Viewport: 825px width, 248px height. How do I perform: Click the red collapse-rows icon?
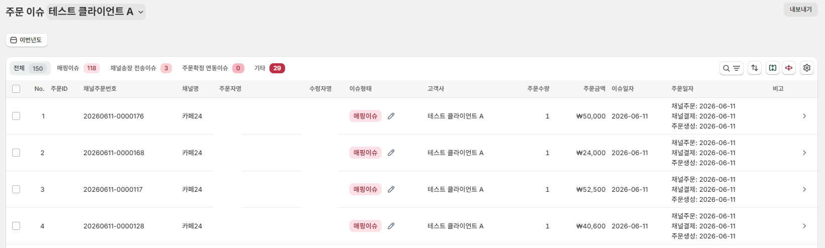(x=789, y=68)
